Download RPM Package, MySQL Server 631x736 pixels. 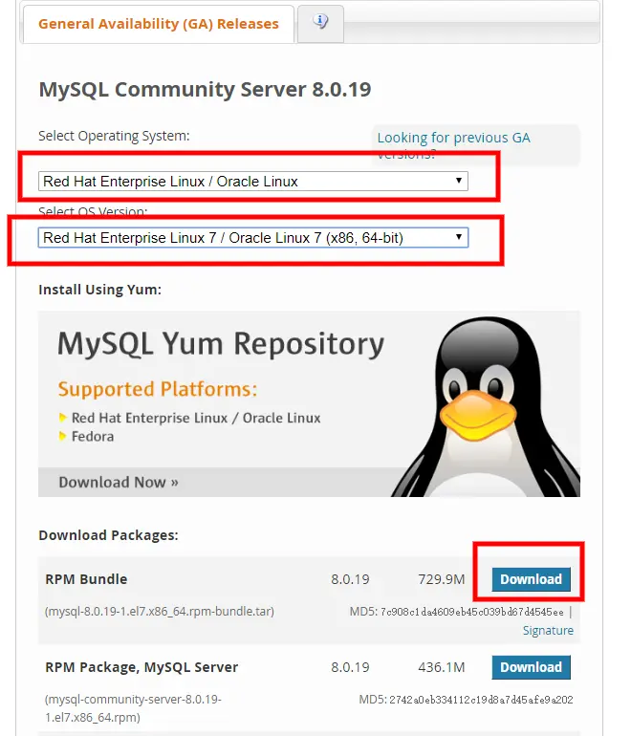[x=531, y=667]
